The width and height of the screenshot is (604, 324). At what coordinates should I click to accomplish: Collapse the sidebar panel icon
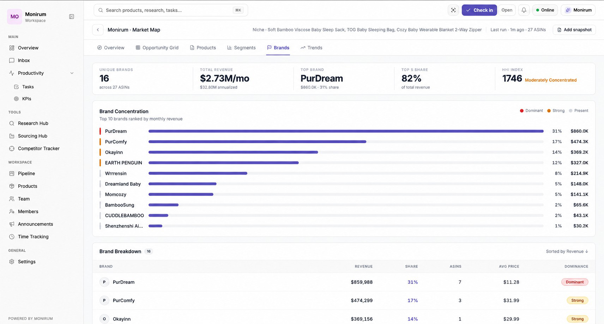point(72,17)
